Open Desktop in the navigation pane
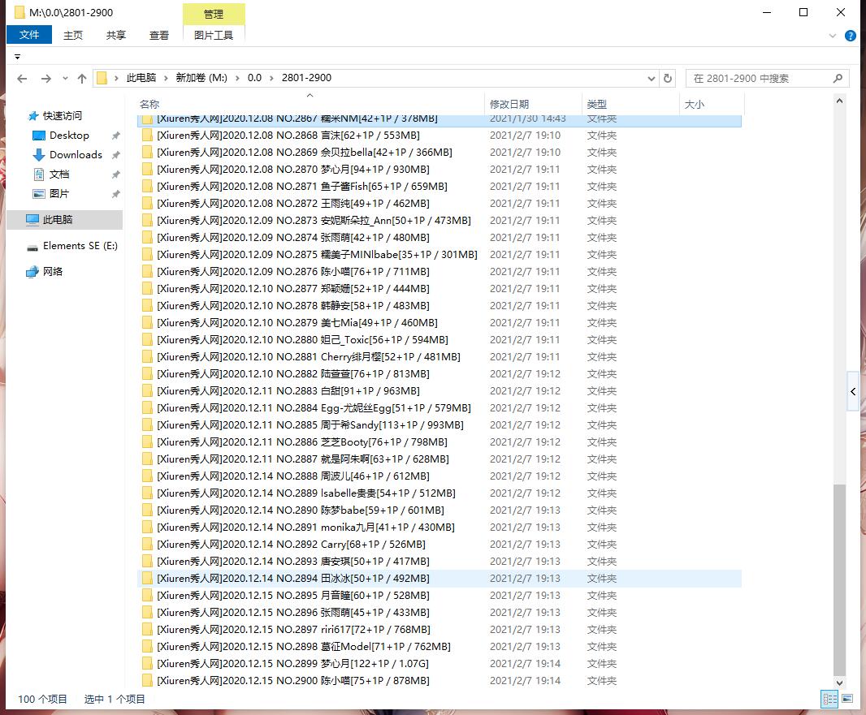The height and width of the screenshot is (715, 866). [69, 136]
